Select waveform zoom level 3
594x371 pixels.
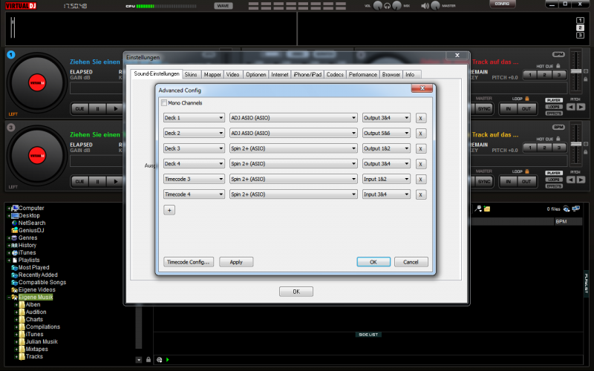[x=580, y=35]
